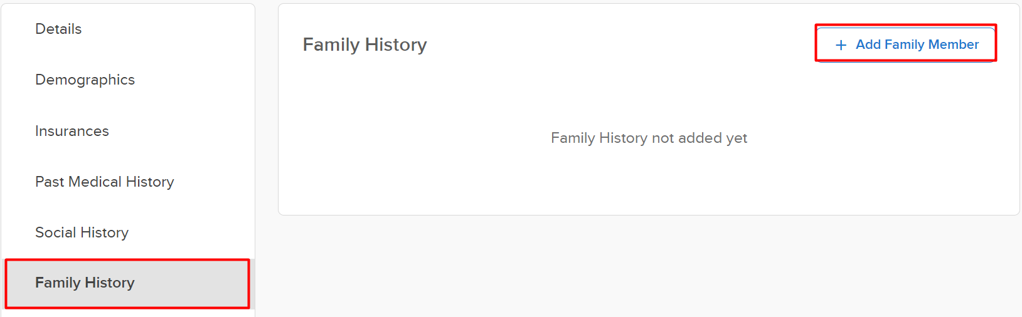View the Insurances page
This screenshot has height=317, width=1022.
[72, 131]
